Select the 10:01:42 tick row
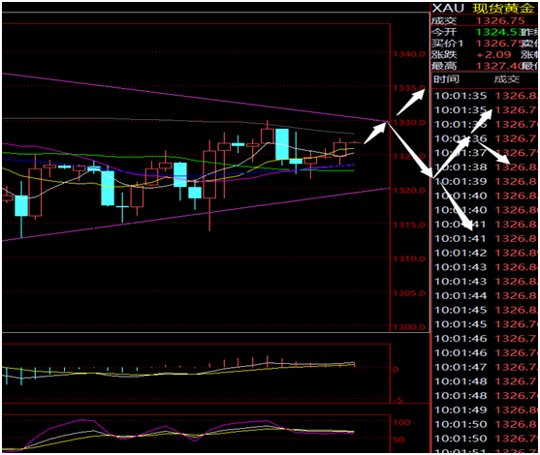 (x=486, y=253)
